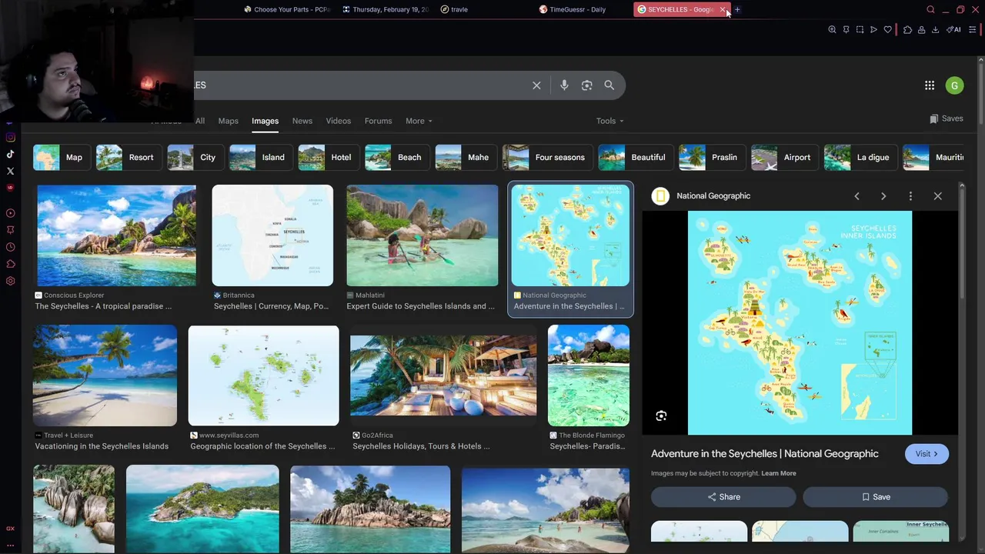Viewport: 985px width, 554px height.
Task: Switch to the Videos results tab
Action: tap(338, 121)
